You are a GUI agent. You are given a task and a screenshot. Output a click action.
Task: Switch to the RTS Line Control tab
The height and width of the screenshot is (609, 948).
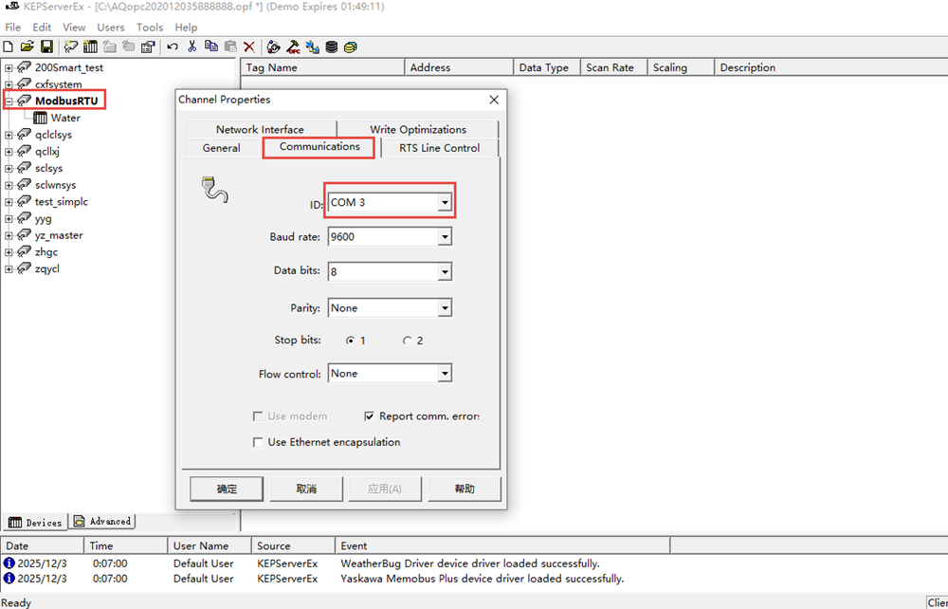[x=439, y=148]
